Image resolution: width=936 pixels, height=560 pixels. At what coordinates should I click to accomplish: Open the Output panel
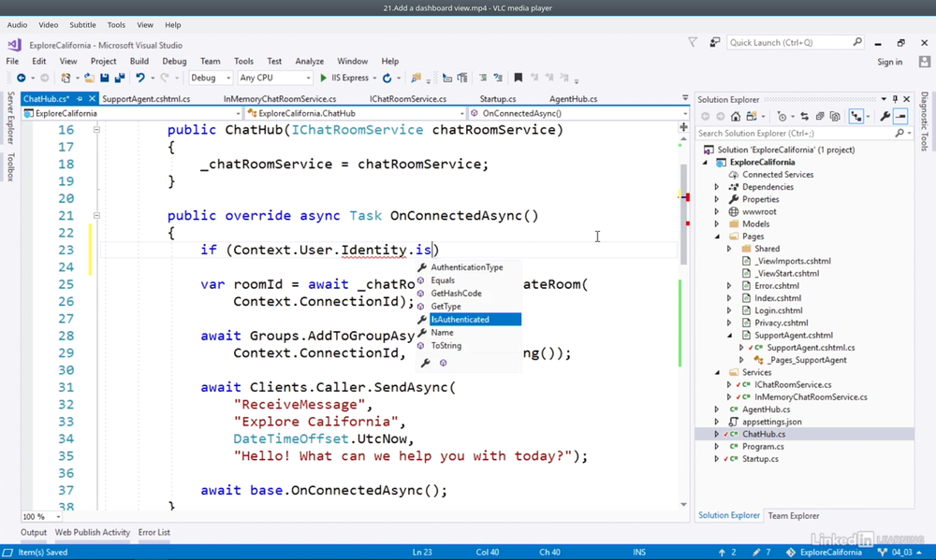(34, 533)
